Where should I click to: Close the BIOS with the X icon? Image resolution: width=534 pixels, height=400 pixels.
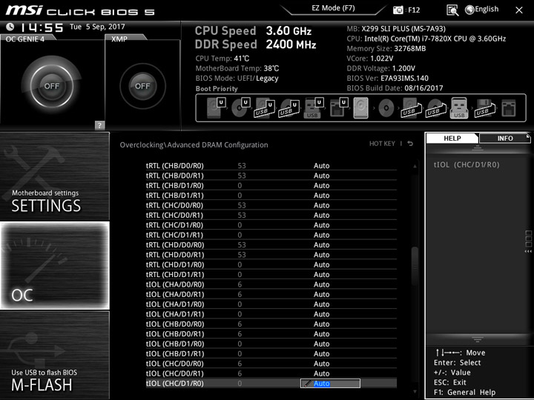coord(519,10)
